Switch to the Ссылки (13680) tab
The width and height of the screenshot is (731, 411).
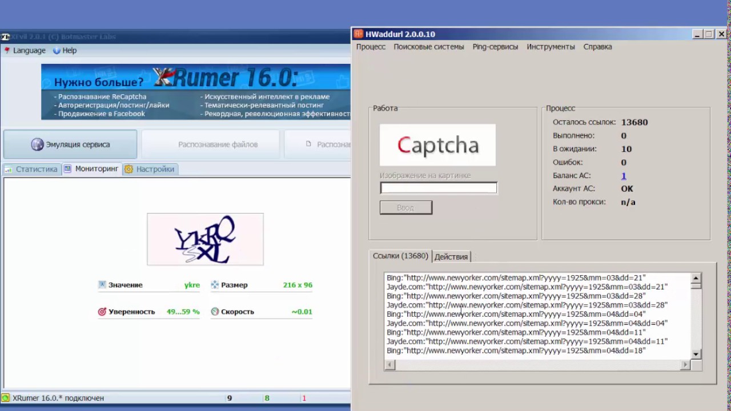(400, 256)
